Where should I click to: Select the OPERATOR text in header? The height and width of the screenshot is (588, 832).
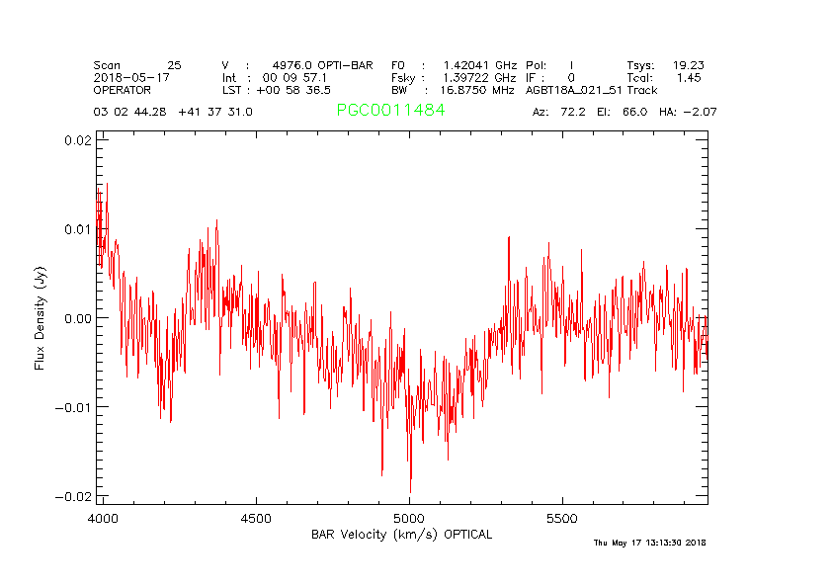tap(123, 89)
